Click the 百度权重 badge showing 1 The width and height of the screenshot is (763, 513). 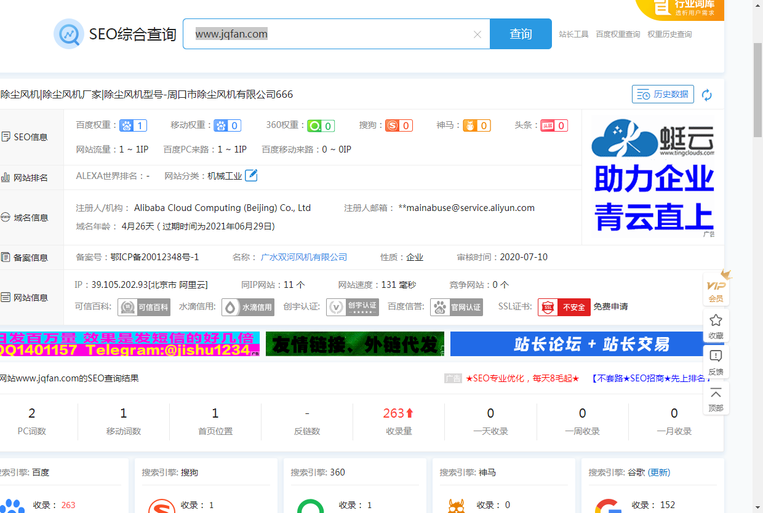point(133,125)
